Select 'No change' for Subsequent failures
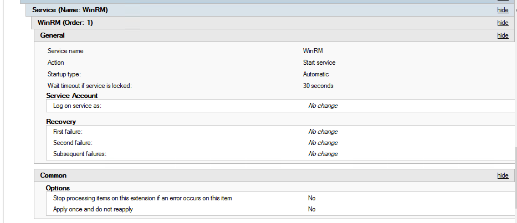The width and height of the screenshot is (517, 223). click(323, 154)
